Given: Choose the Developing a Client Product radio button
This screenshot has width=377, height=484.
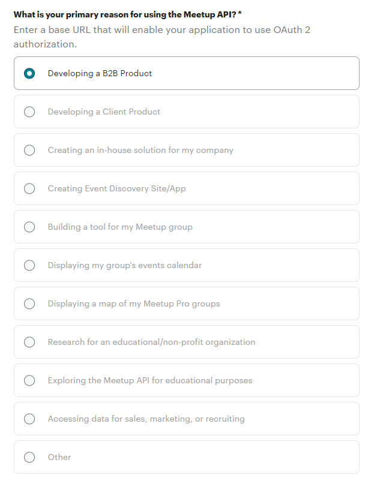Looking at the screenshot, I should coord(29,112).
